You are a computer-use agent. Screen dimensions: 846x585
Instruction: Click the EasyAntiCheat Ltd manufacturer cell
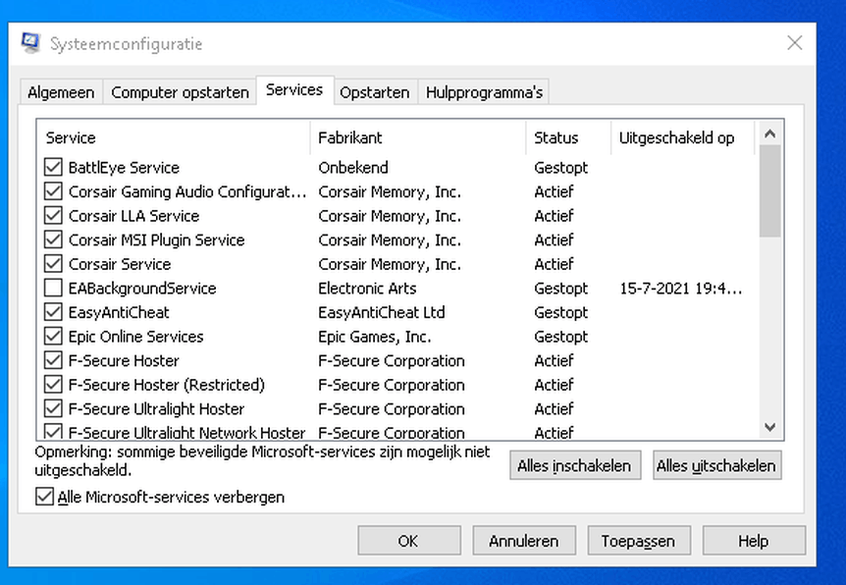tap(382, 312)
